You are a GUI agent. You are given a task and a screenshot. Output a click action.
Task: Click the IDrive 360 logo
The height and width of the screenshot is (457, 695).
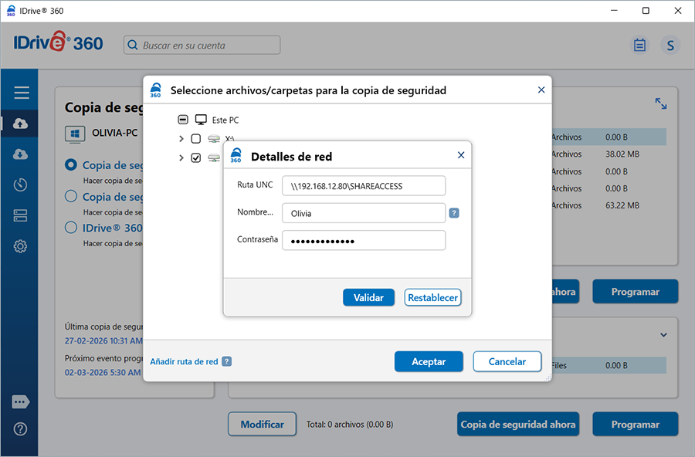pyautogui.click(x=58, y=42)
